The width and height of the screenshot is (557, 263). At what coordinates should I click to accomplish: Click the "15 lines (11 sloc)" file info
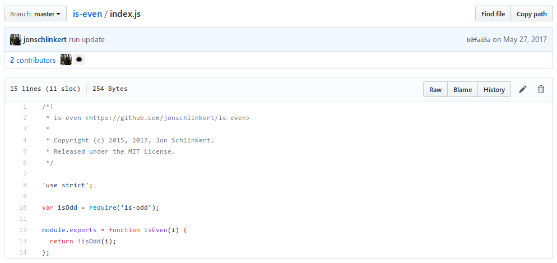coord(45,89)
